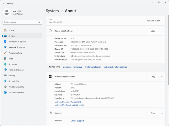The width and height of the screenshot is (169, 126).
Task: Click the Device specifications info icon
Action: [50, 31]
